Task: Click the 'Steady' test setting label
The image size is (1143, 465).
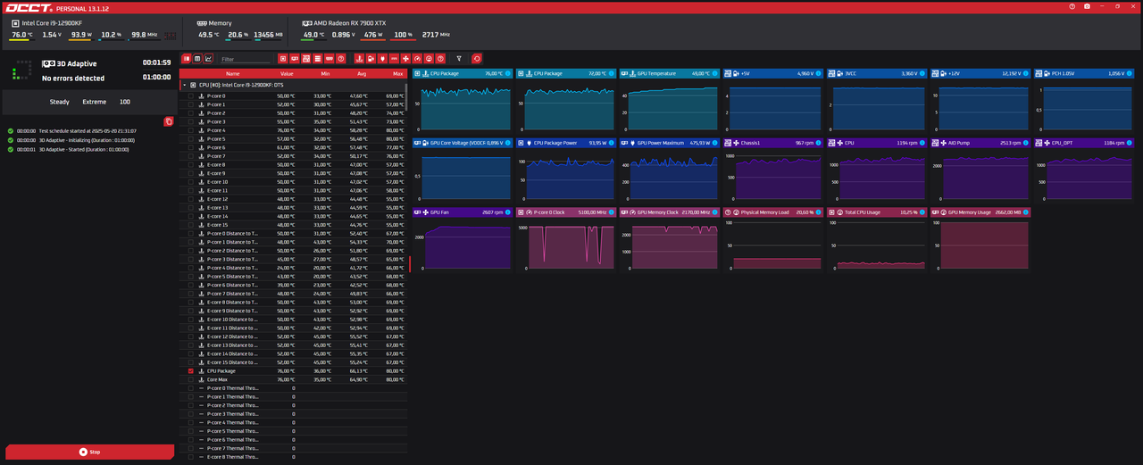Action: point(60,102)
